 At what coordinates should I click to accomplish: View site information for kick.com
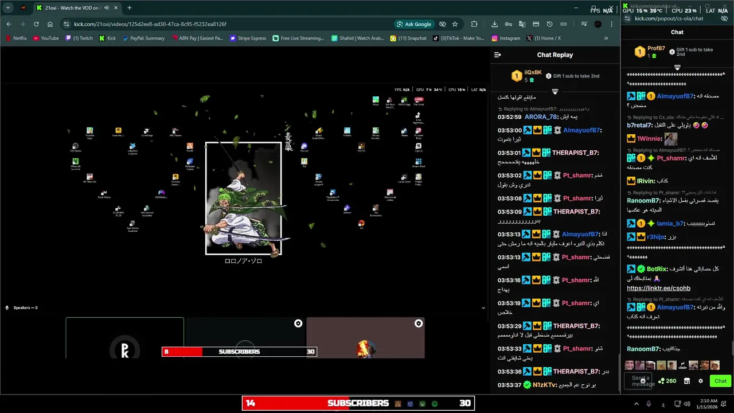coord(67,24)
